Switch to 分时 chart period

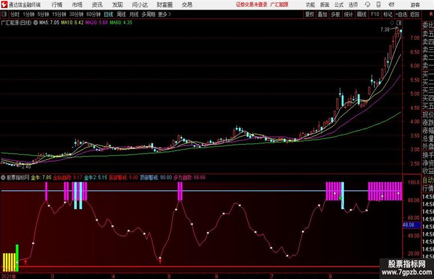15,14
